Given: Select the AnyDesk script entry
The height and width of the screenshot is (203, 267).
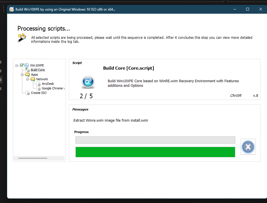Looking at the screenshot, I should 48,84.
